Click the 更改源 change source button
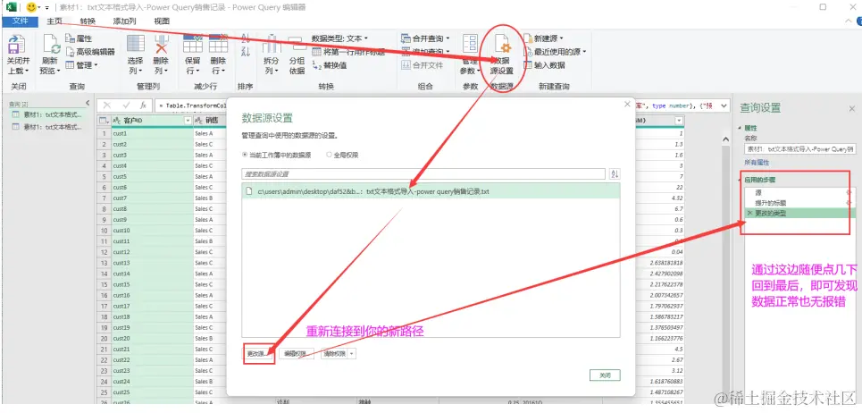This screenshot has width=862, height=413. point(258,354)
